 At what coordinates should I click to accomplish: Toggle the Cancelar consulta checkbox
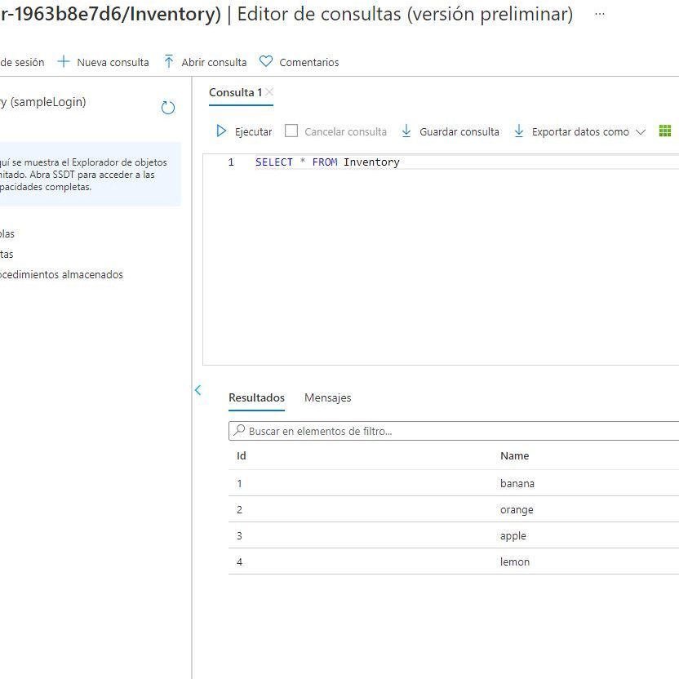[x=291, y=131]
